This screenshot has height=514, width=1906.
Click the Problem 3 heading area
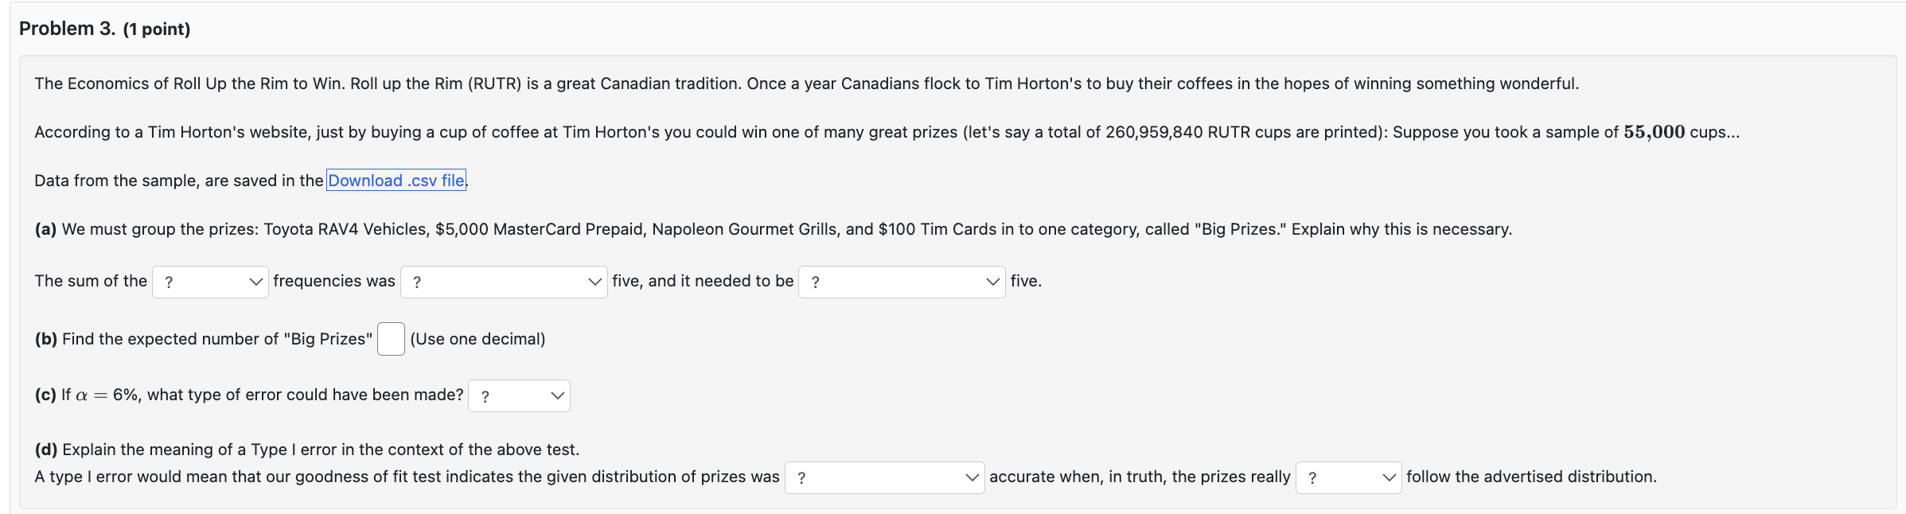pos(103,29)
